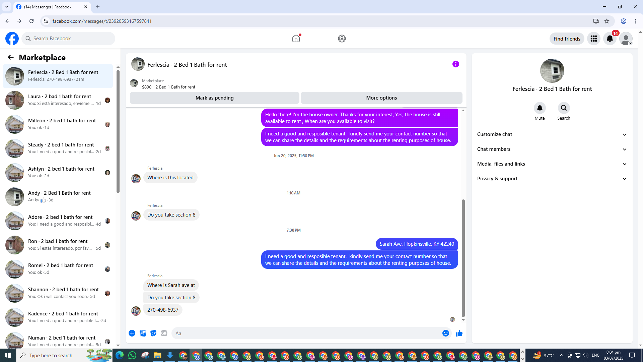Go to Facebook Home tab
The height and width of the screenshot is (362, 643).
[296, 39]
